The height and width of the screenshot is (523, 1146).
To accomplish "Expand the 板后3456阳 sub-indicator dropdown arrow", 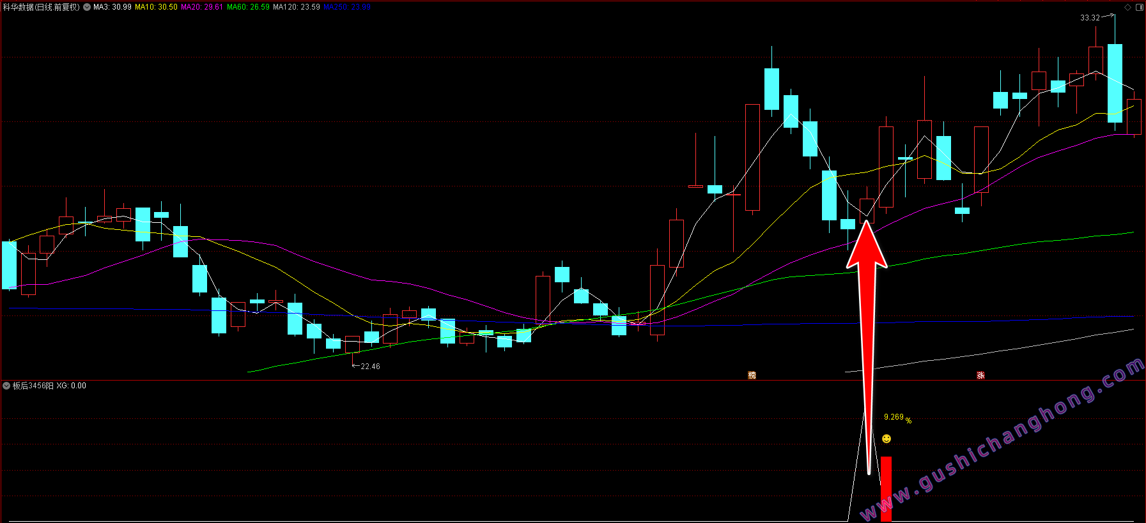I will click(x=6, y=386).
